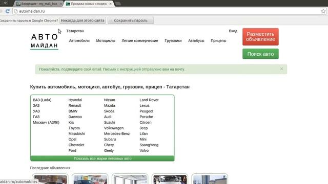
Task: Click the Авто Майдан logo
Action: point(45,41)
